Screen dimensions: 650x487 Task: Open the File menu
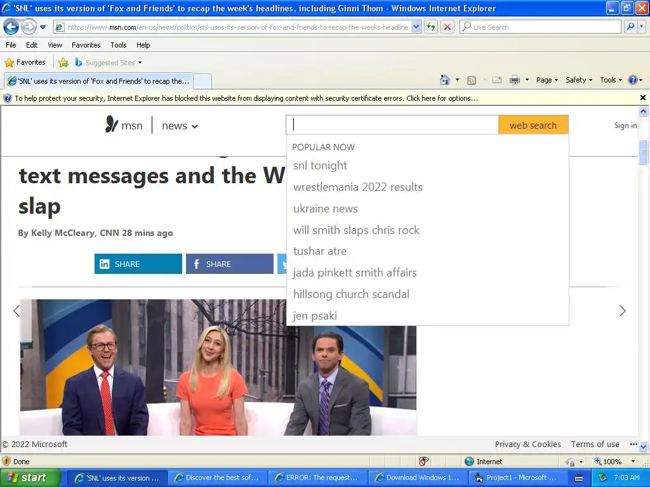(x=11, y=45)
